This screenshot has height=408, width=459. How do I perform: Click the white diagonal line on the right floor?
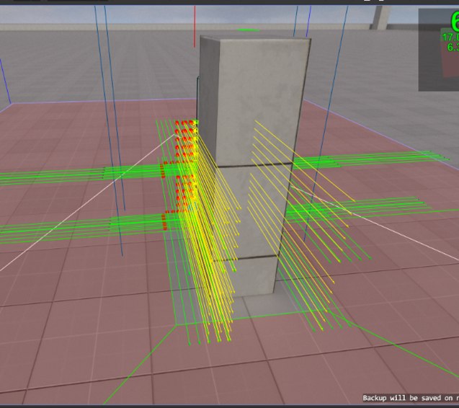[375, 223]
